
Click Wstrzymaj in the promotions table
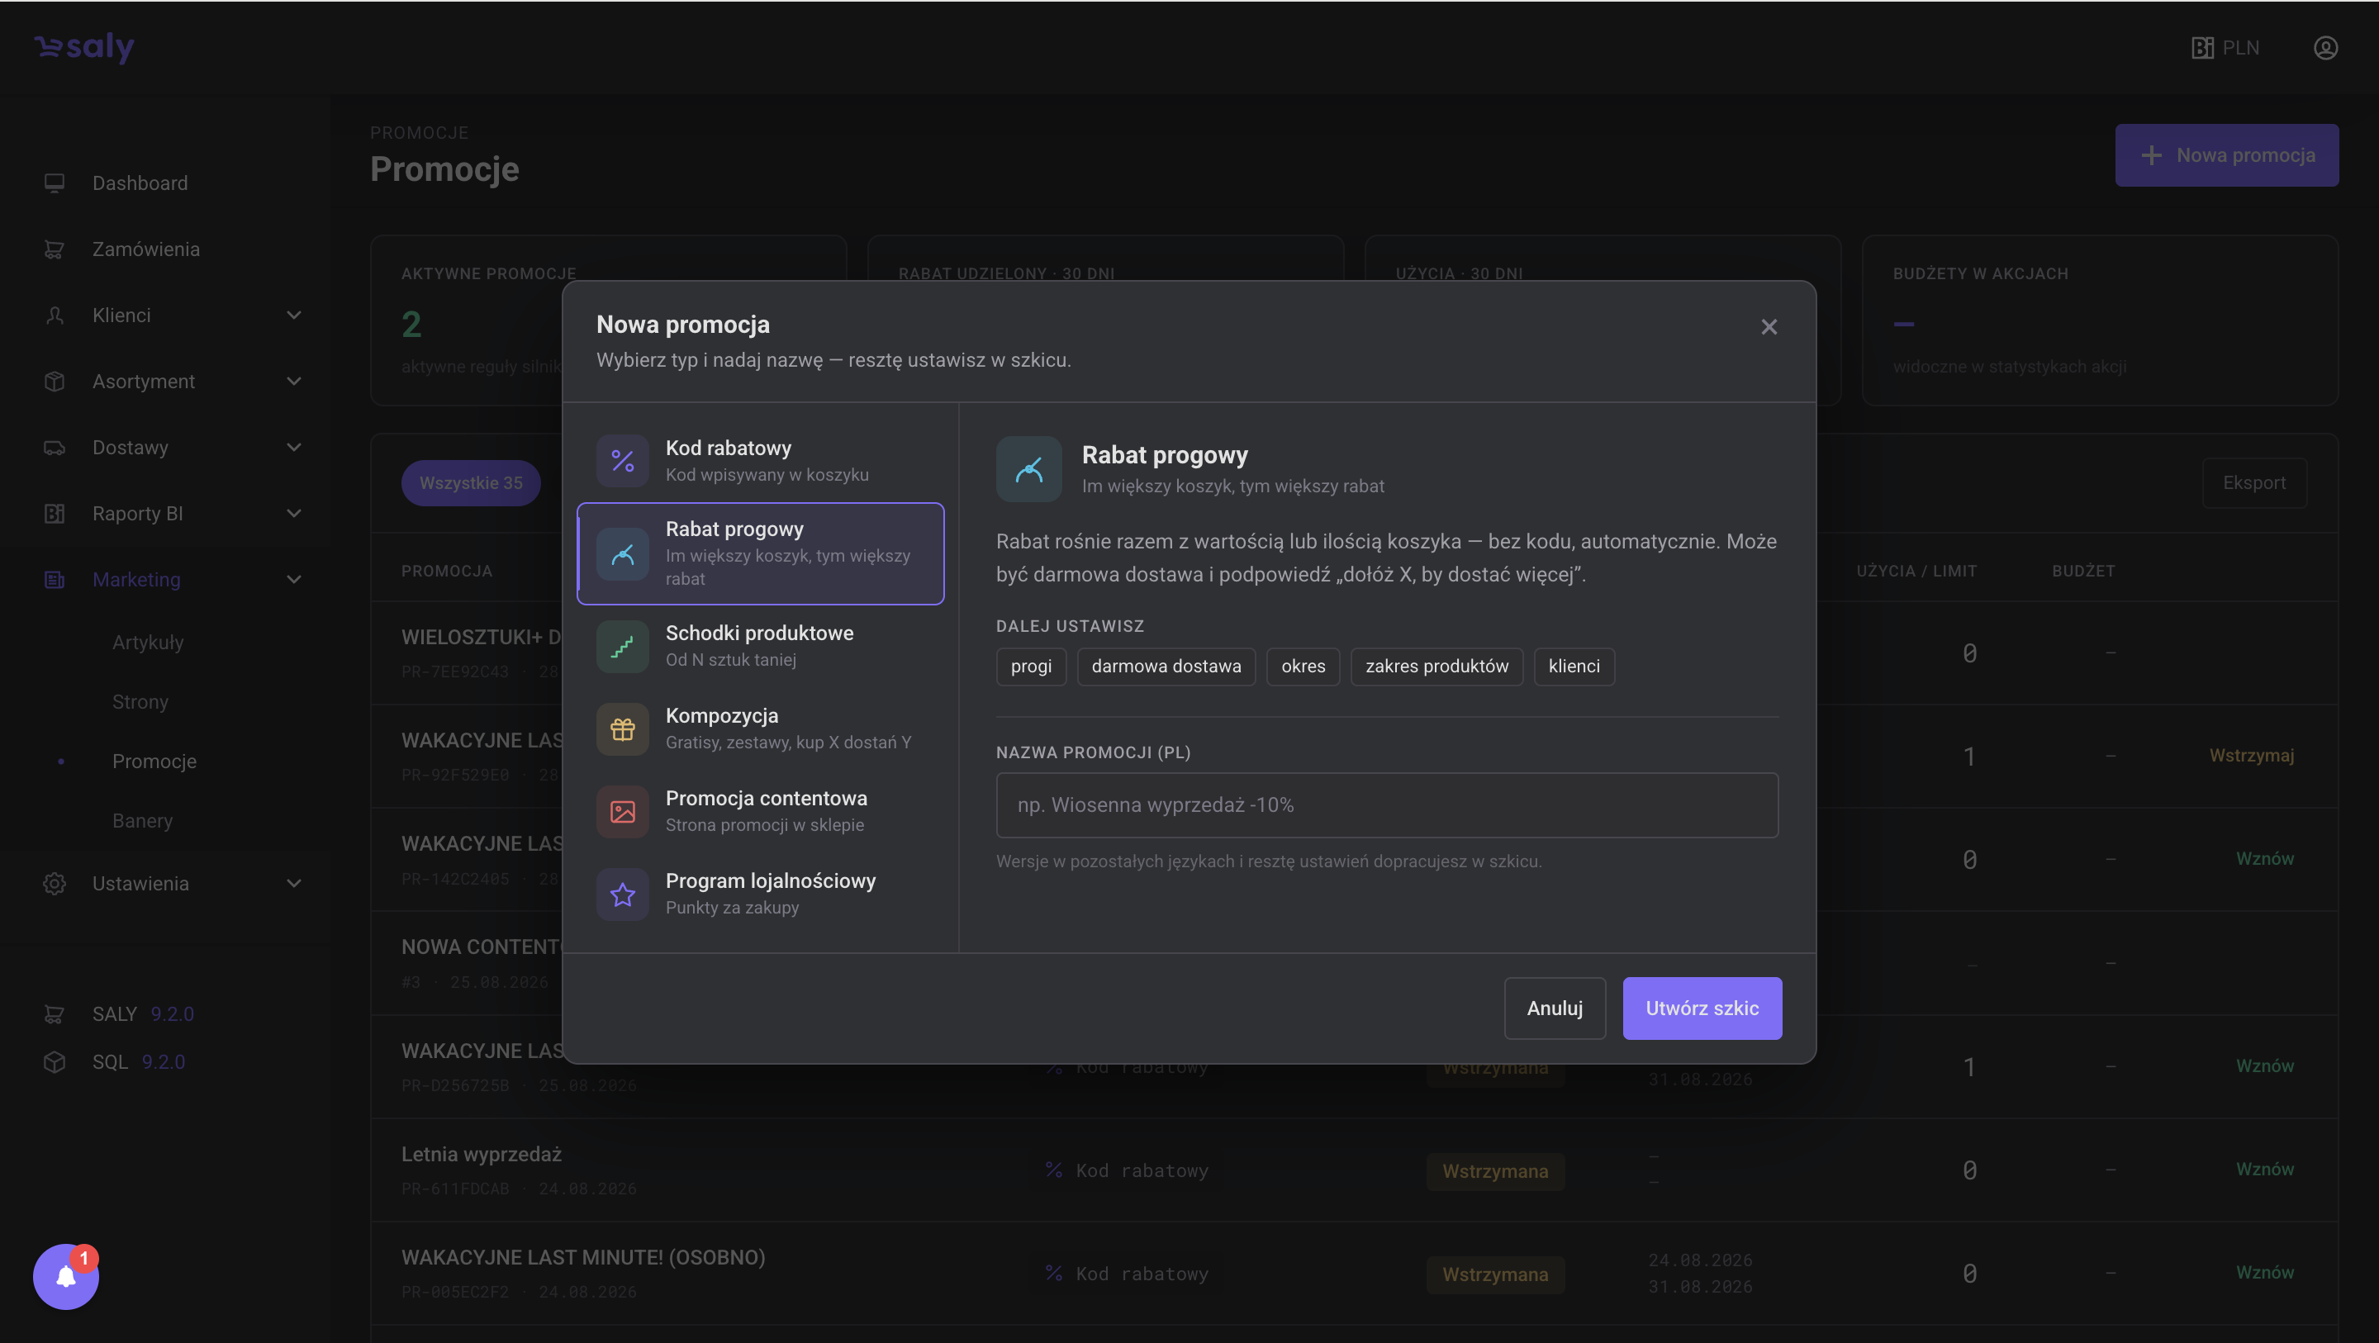(2252, 756)
